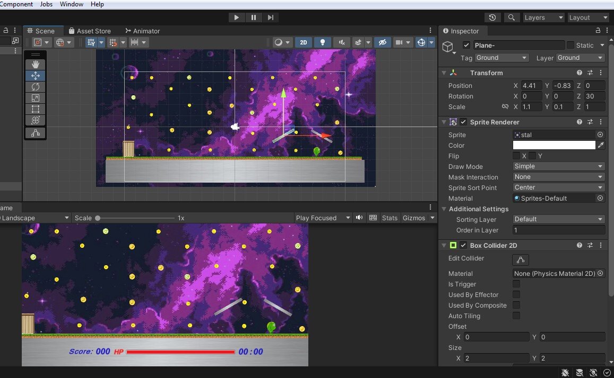Open Help menu
Screen dimensions: 614x378
click(x=97, y=4)
